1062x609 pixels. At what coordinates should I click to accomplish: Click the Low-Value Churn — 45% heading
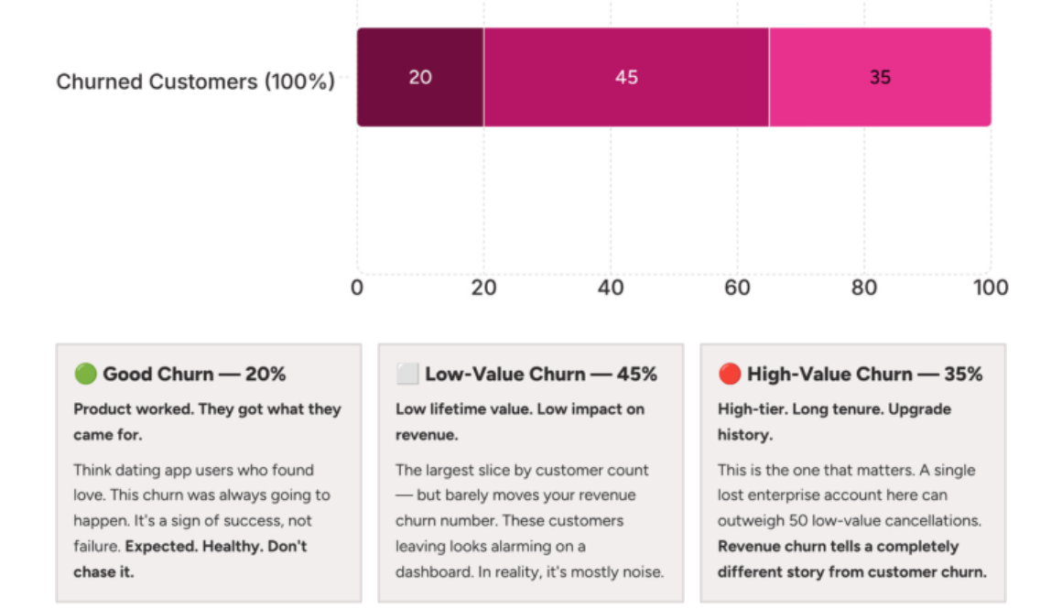coord(540,374)
